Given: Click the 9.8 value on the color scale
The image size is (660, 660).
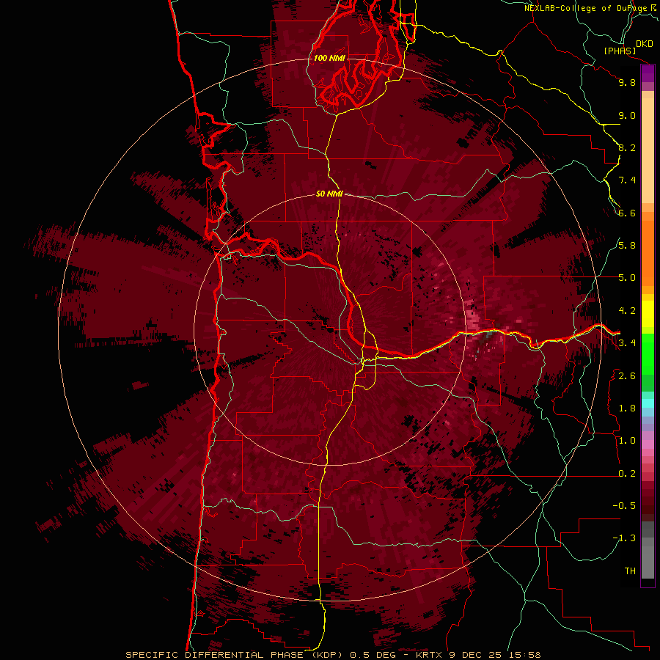Looking at the screenshot, I should click(627, 82).
